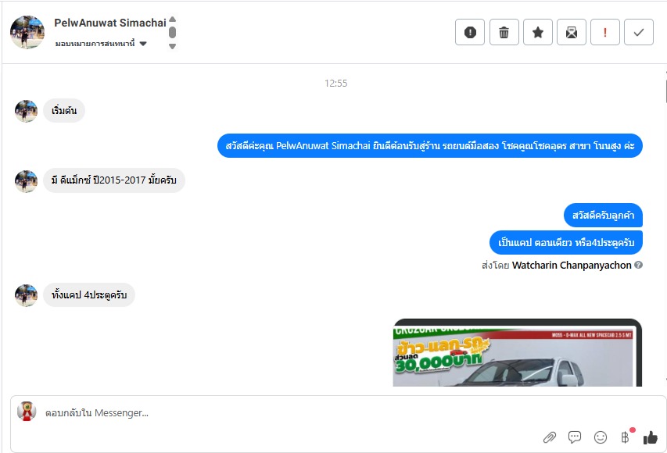Open Watcharin Chanpanyachon sender link

coord(572,266)
